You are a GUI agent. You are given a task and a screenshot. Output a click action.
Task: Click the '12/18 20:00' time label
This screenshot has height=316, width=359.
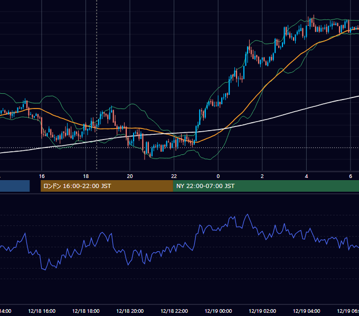point(130,311)
